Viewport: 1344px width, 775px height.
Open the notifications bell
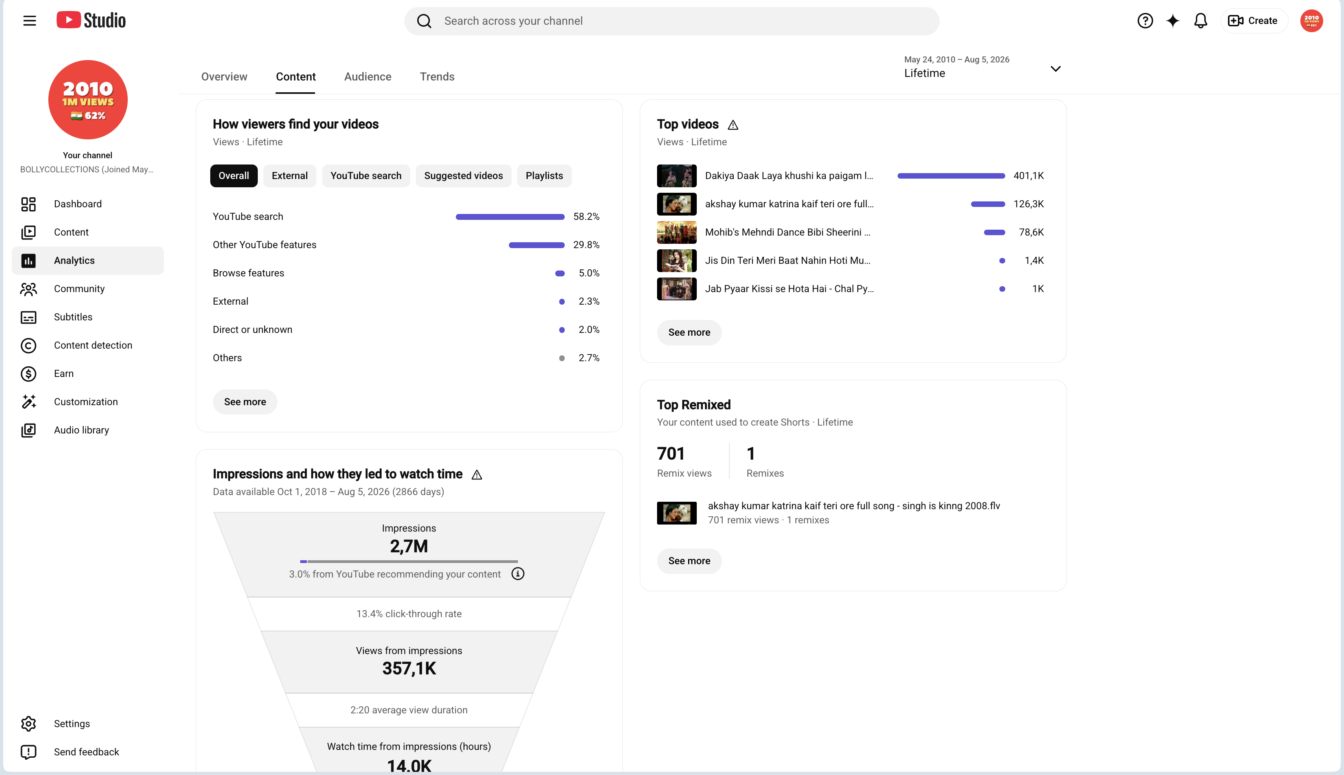[1200, 21]
